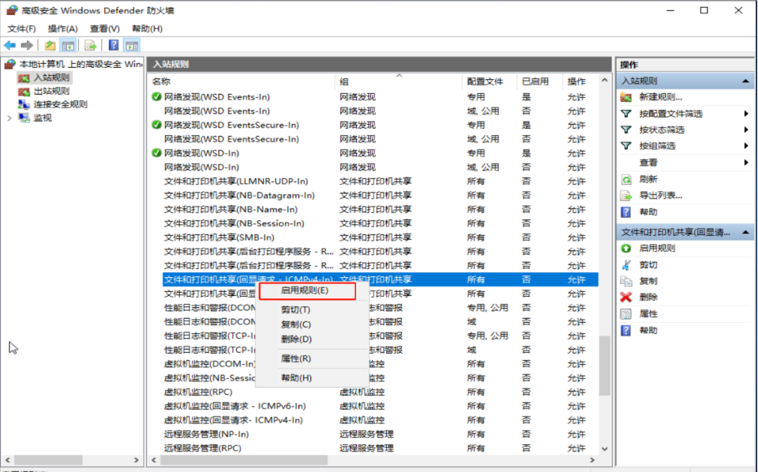Open the 帮助(H) menu in the menu bar

click(x=147, y=28)
